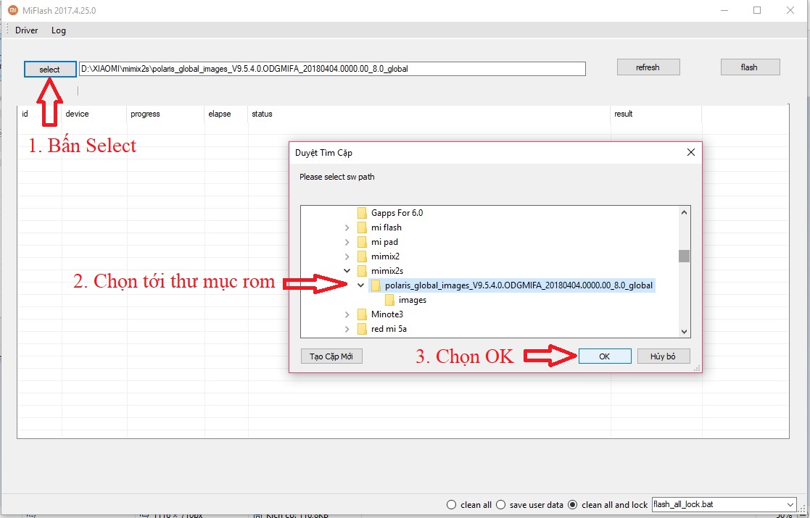Viewport: 810px width, 518px height.
Task: Maximize the MiFlash window
Action: [757, 10]
